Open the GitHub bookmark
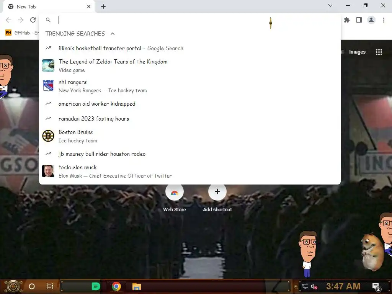Screen dimensions: 392x294 [x=22, y=33]
